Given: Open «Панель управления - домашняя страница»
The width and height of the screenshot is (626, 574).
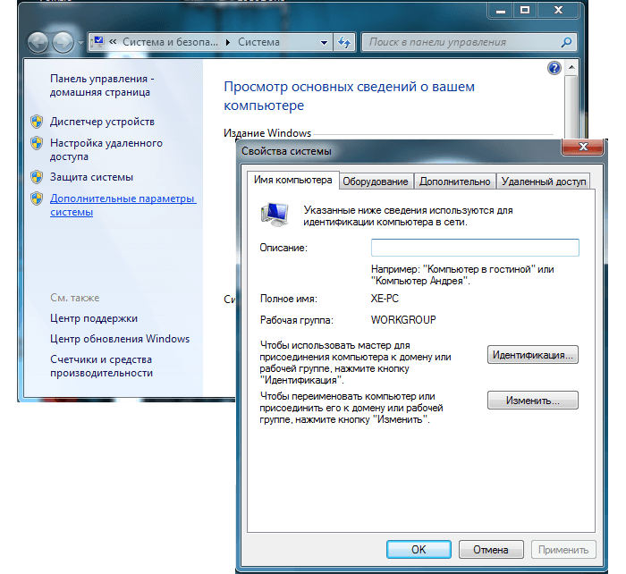Looking at the screenshot, I should [102, 86].
